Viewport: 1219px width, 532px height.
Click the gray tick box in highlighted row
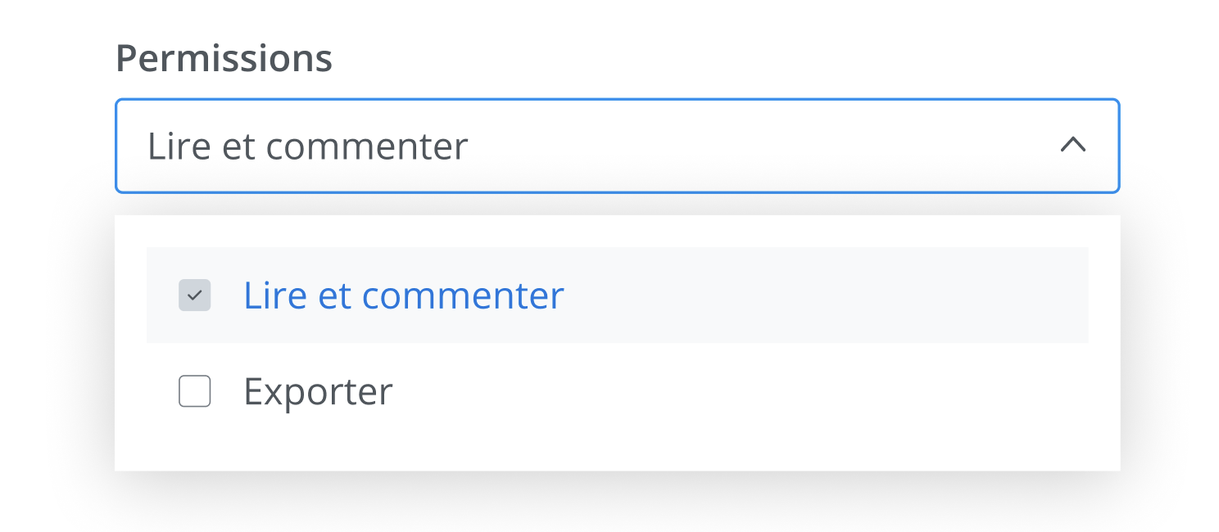pos(195,295)
